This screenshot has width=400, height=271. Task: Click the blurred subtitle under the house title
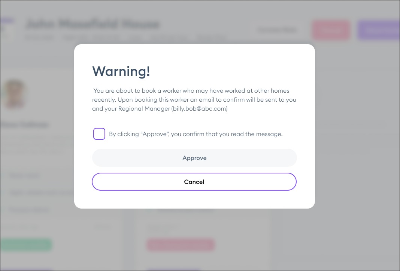coord(125,38)
